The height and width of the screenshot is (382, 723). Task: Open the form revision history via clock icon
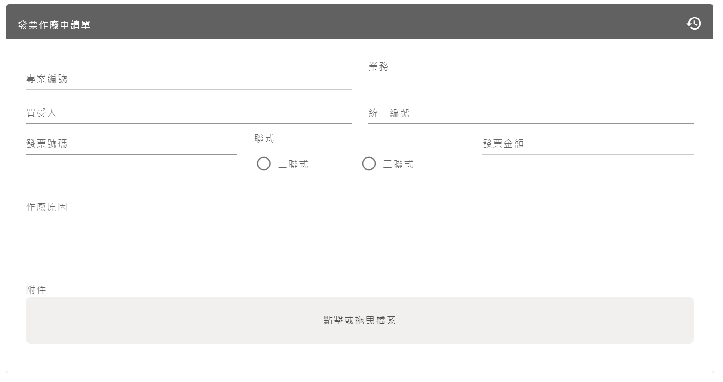click(x=693, y=23)
